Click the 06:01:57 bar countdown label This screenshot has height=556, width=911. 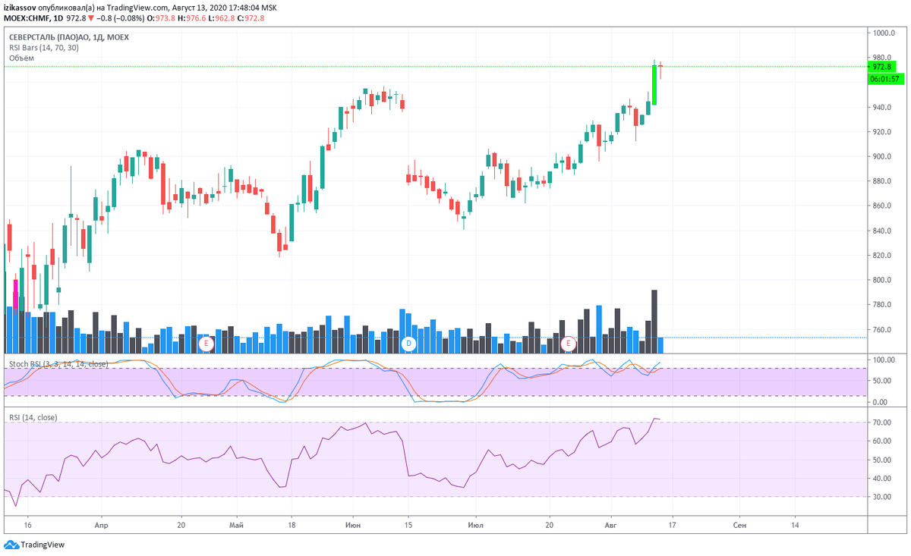pyautogui.click(x=887, y=78)
